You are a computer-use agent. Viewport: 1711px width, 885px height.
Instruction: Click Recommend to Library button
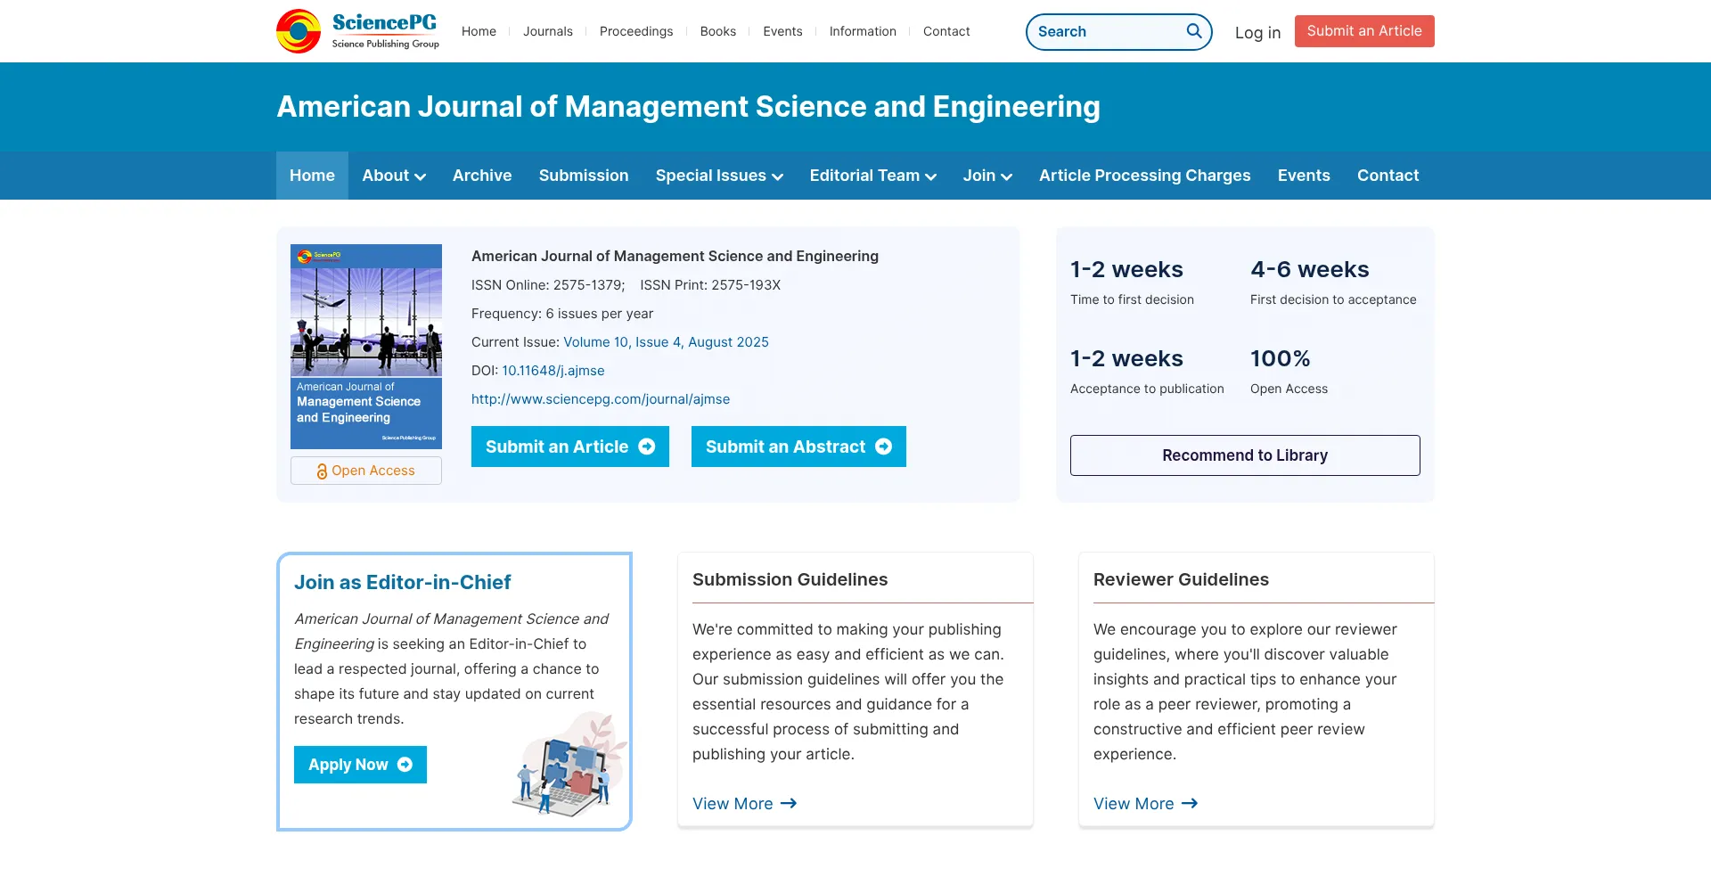pos(1245,455)
